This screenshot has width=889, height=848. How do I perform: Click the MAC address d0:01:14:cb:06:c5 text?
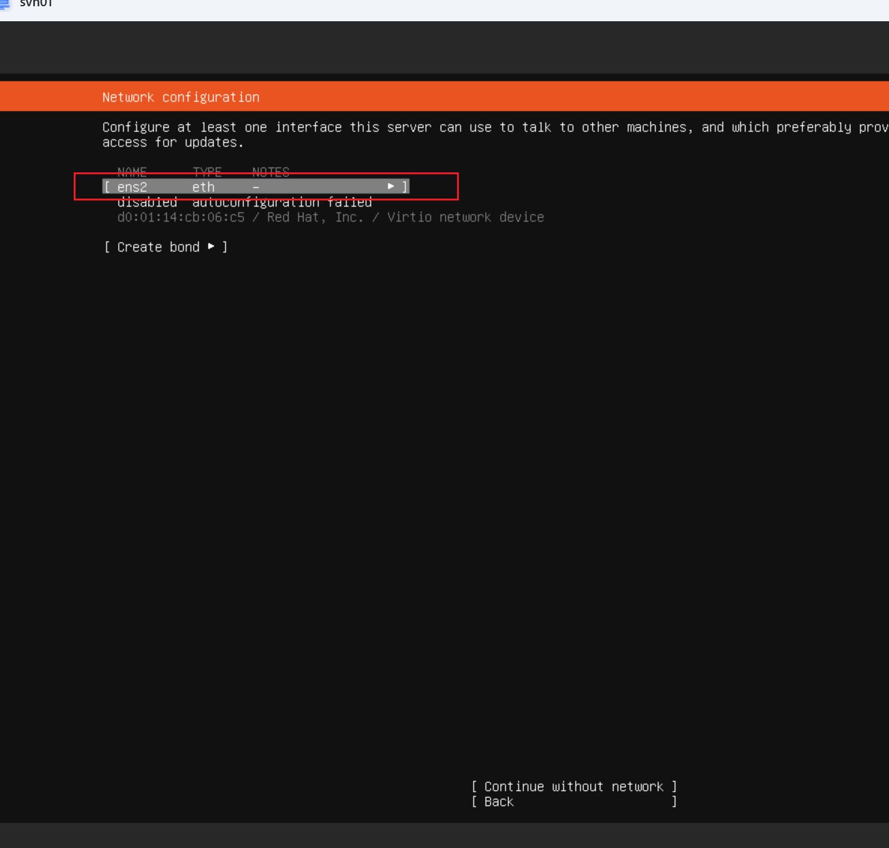click(181, 217)
